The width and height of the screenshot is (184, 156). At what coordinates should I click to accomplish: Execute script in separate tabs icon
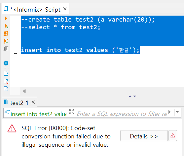(6, 41)
